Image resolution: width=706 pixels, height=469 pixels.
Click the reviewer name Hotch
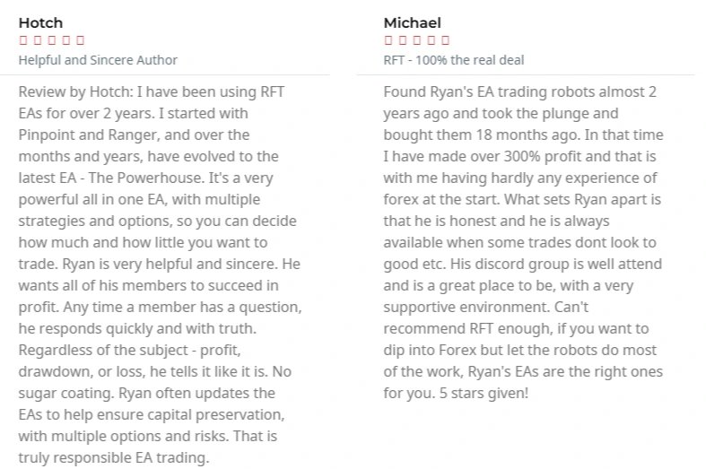[x=40, y=22]
